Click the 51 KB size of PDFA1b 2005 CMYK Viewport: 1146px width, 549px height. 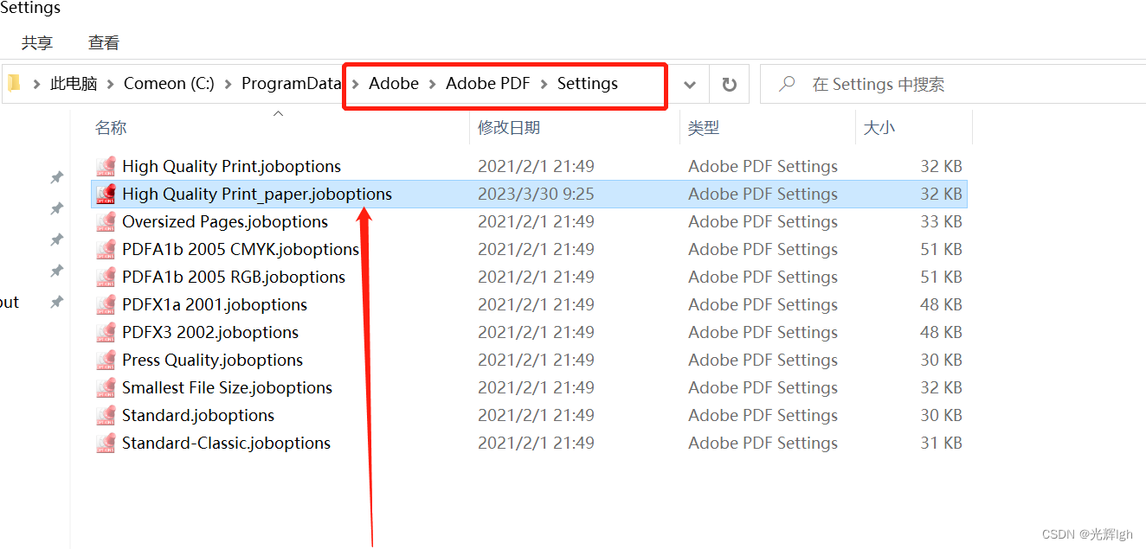click(942, 249)
